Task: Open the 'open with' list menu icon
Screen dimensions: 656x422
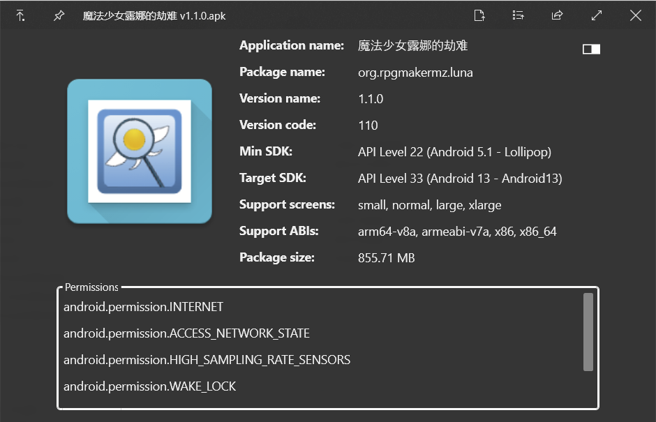Action: 518,15
